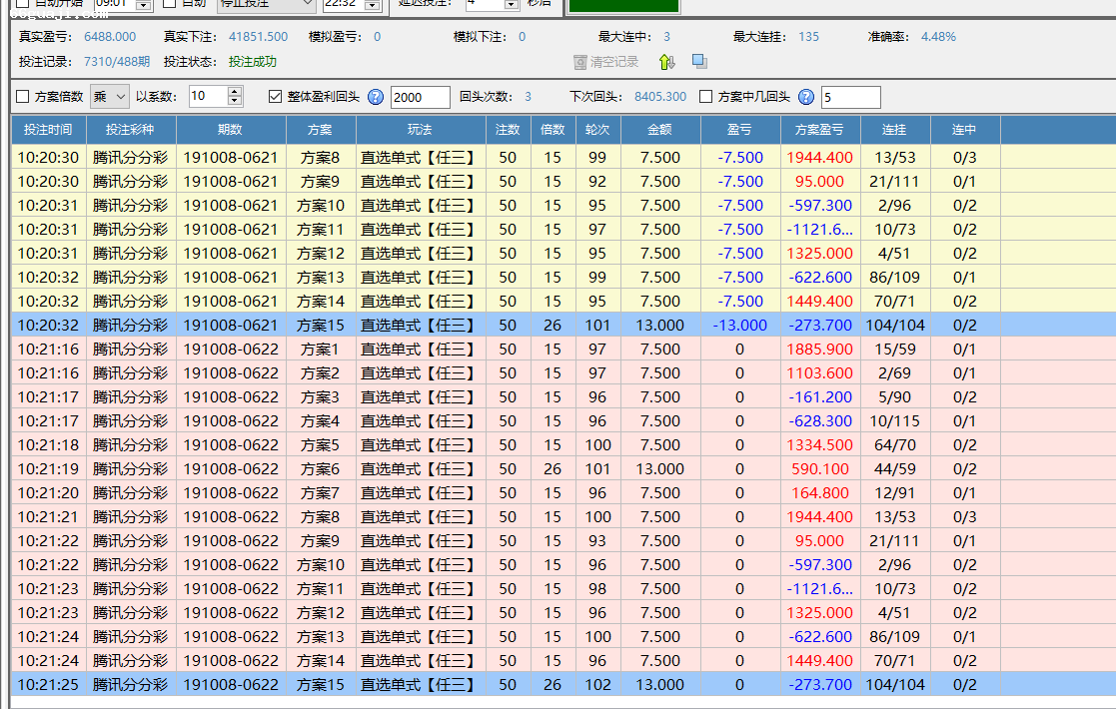This screenshot has height=709, width=1116.
Task: Click the 12/91 连挂 cell
Action: pyautogui.click(x=894, y=493)
